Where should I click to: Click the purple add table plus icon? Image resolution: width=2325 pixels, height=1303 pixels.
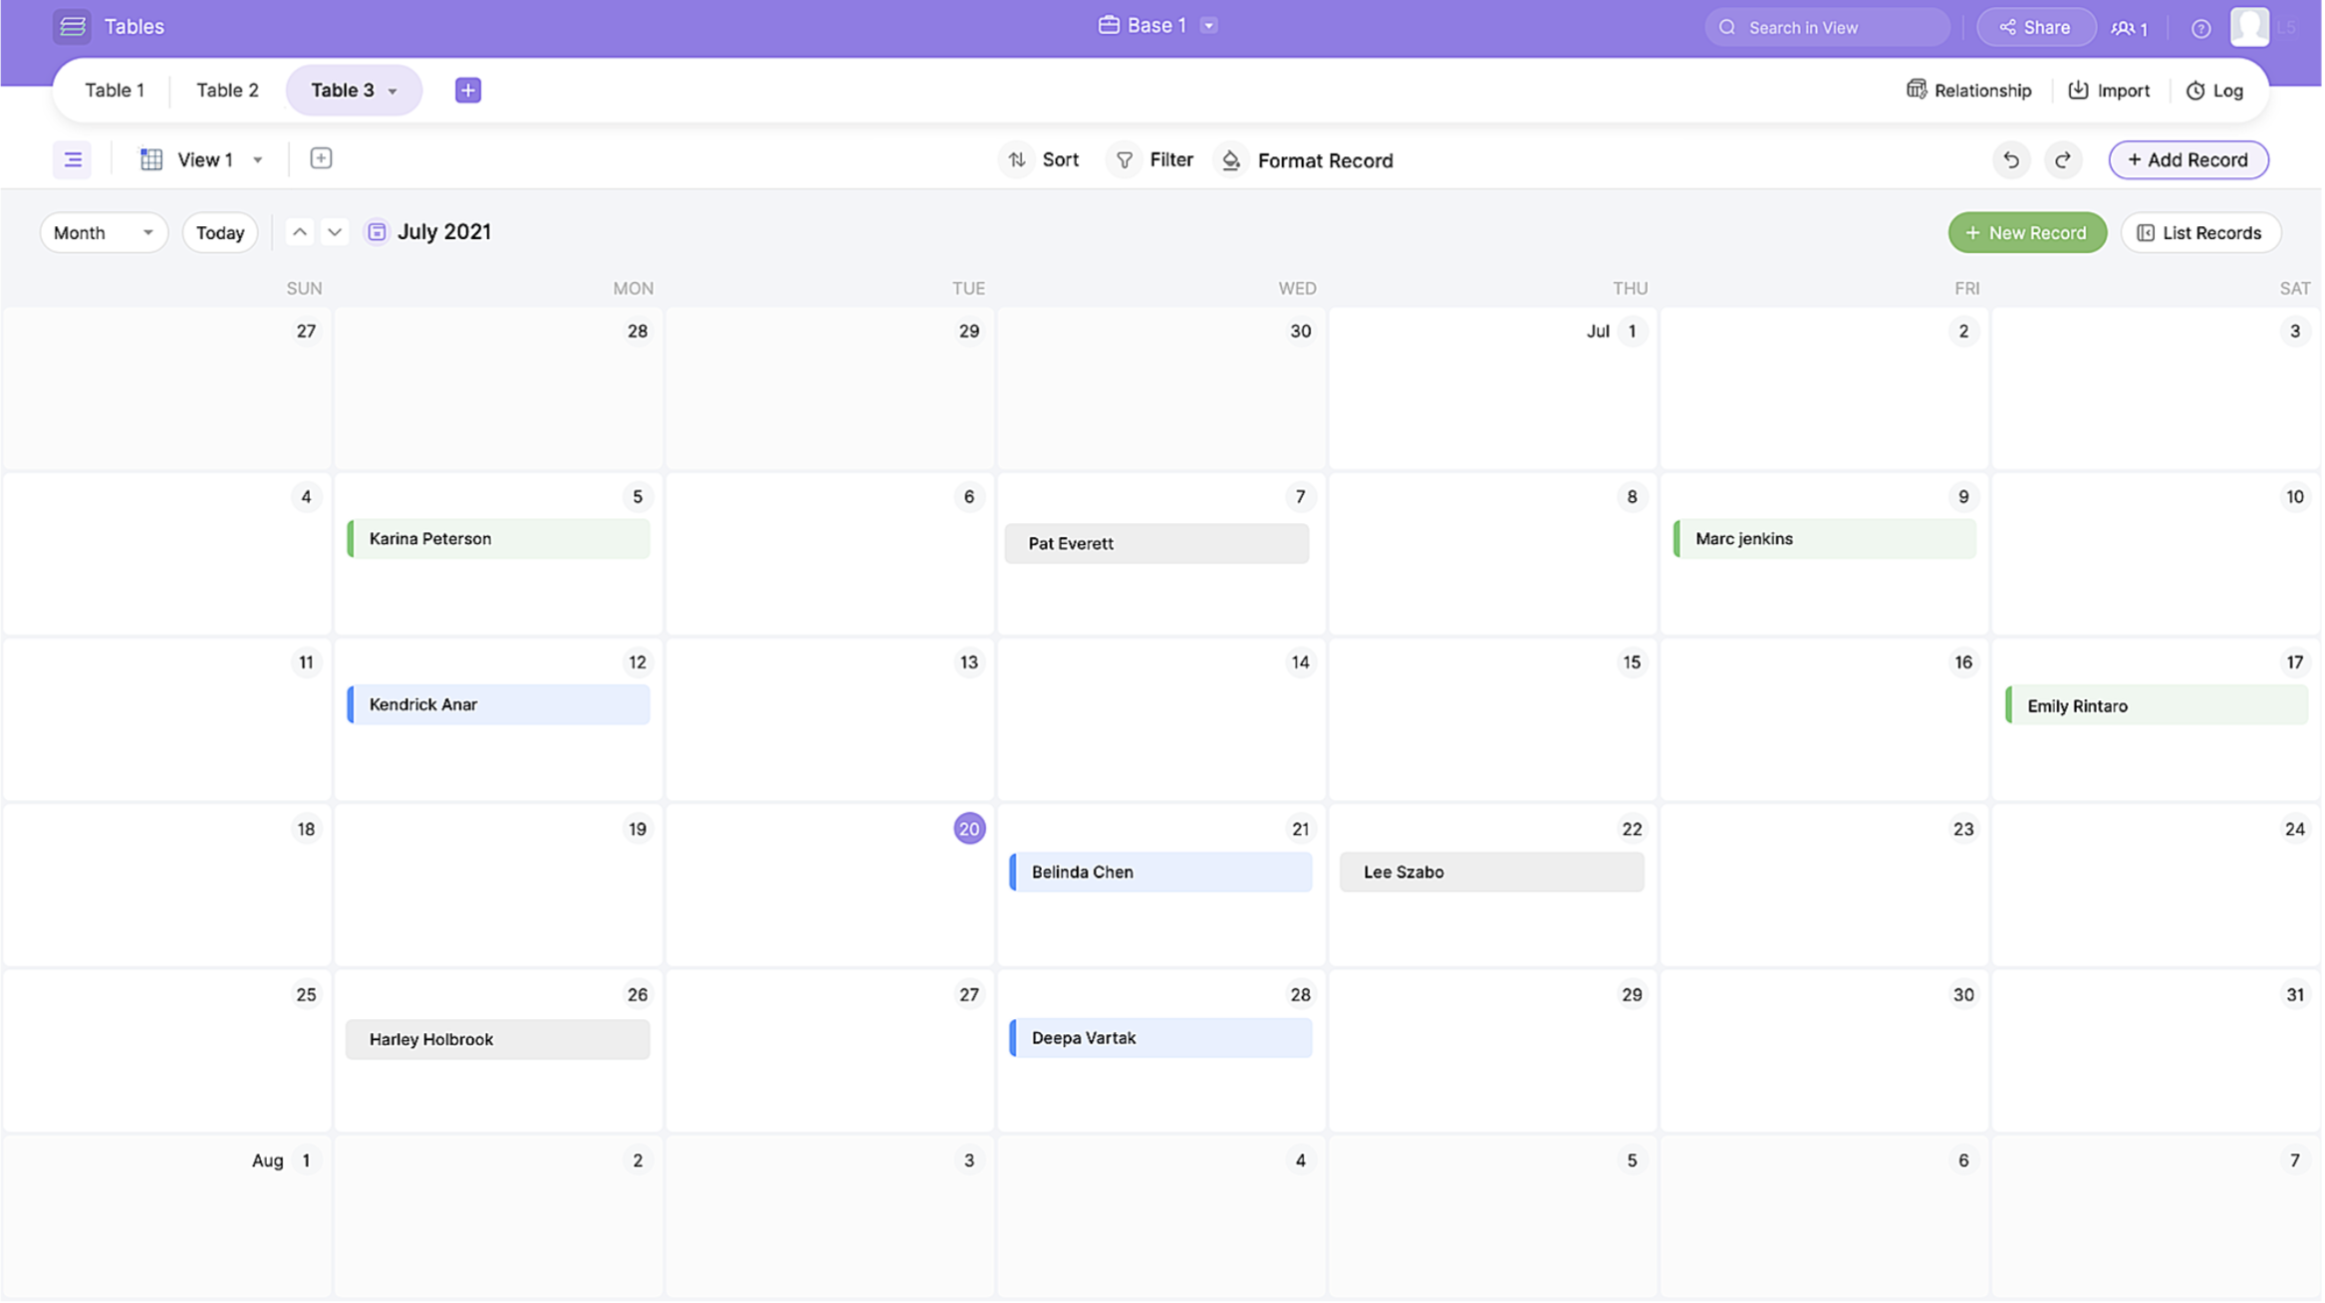[x=467, y=90]
